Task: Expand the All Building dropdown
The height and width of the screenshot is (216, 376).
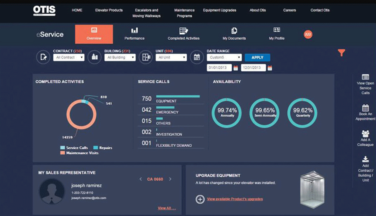Action: tap(120, 58)
